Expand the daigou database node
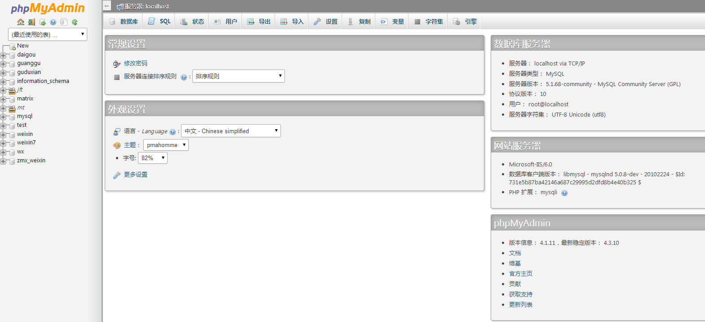Image resolution: width=705 pixels, height=322 pixels. click(x=3, y=55)
